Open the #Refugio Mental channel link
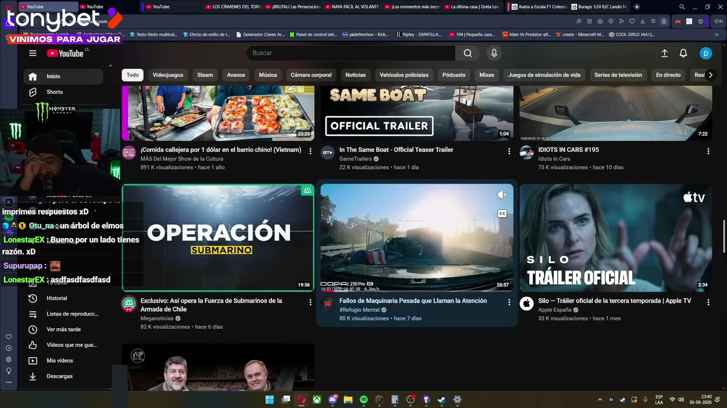The image size is (727, 408). pyautogui.click(x=359, y=310)
